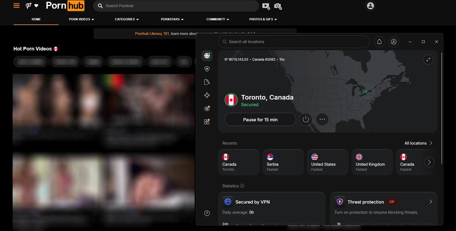Open All locations list

coord(418,143)
